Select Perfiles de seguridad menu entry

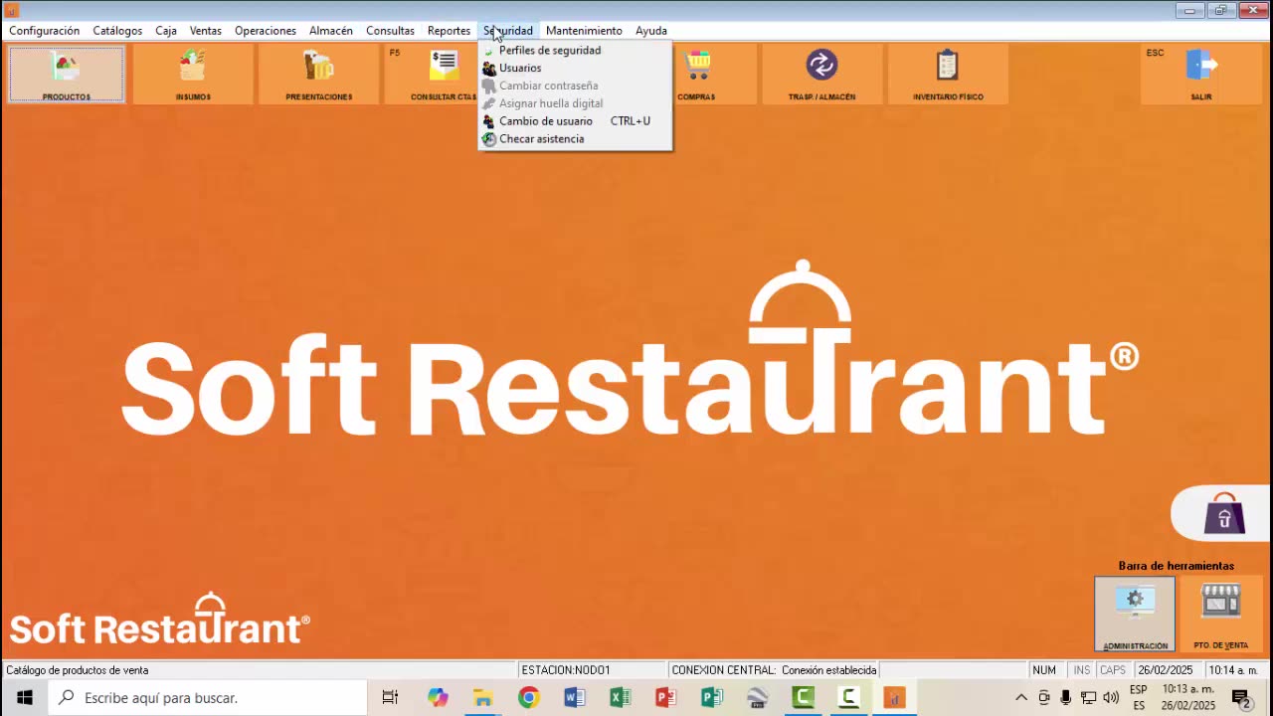(575, 50)
